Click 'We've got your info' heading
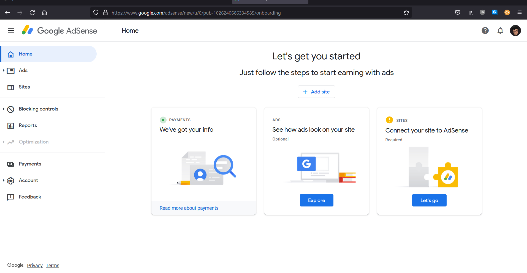Image resolution: width=527 pixels, height=273 pixels. pos(186,129)
